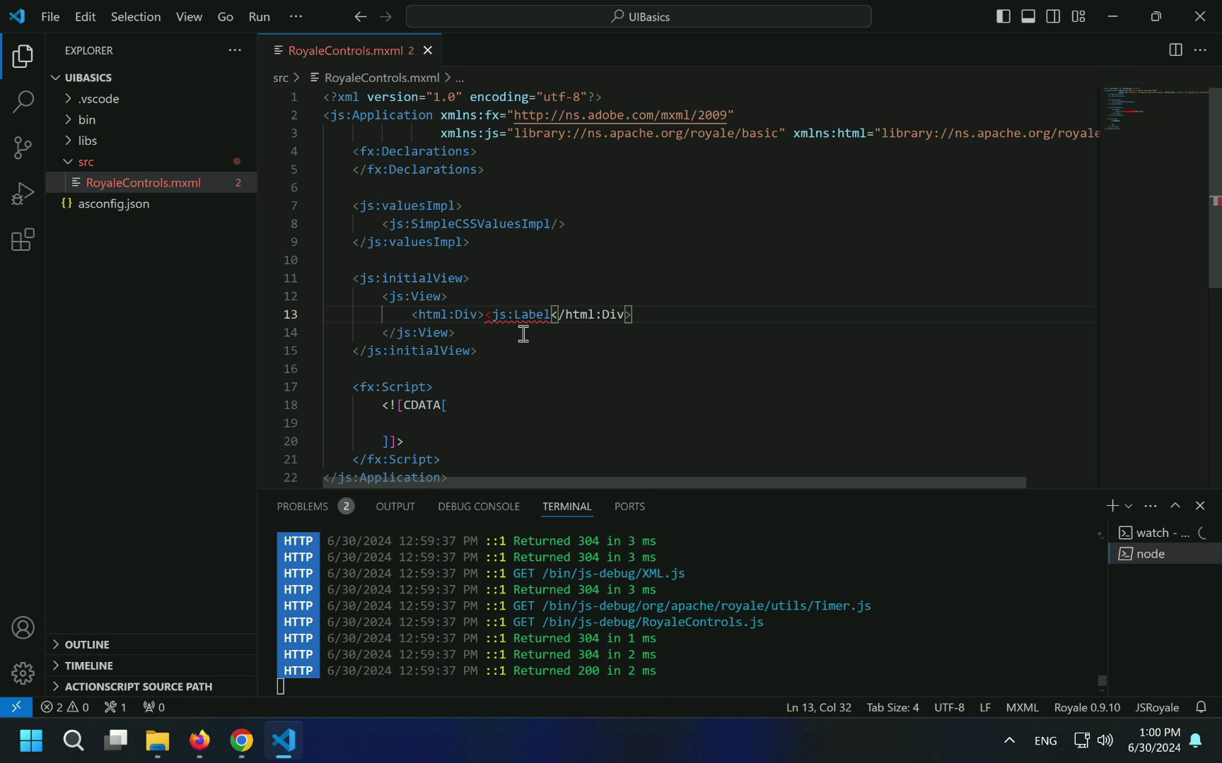Collapse the UIBASICS root folder
Image resolution: width=1222 pixels, height=763 pixels.
click(151, 78)
